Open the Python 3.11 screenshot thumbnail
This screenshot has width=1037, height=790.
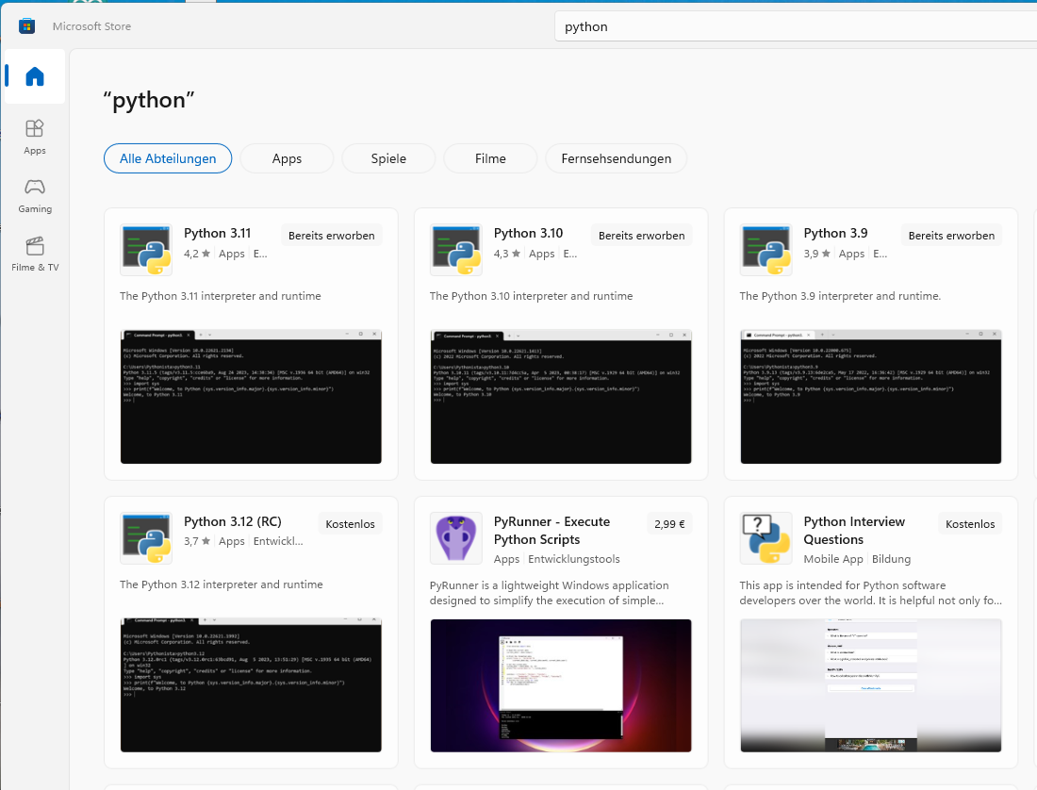click(252, 397)
